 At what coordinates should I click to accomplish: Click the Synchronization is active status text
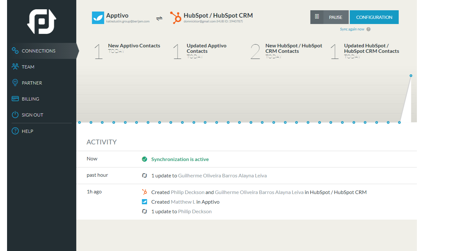tap(180, 159)
